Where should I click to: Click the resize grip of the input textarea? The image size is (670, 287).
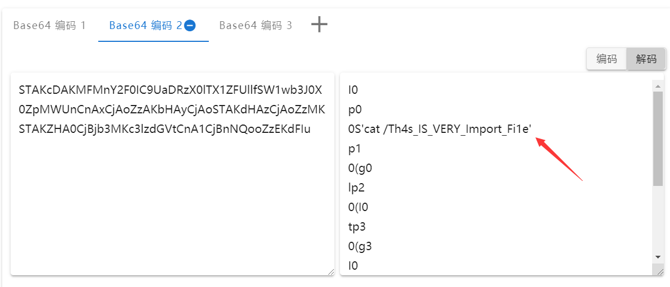pos(331,271)
